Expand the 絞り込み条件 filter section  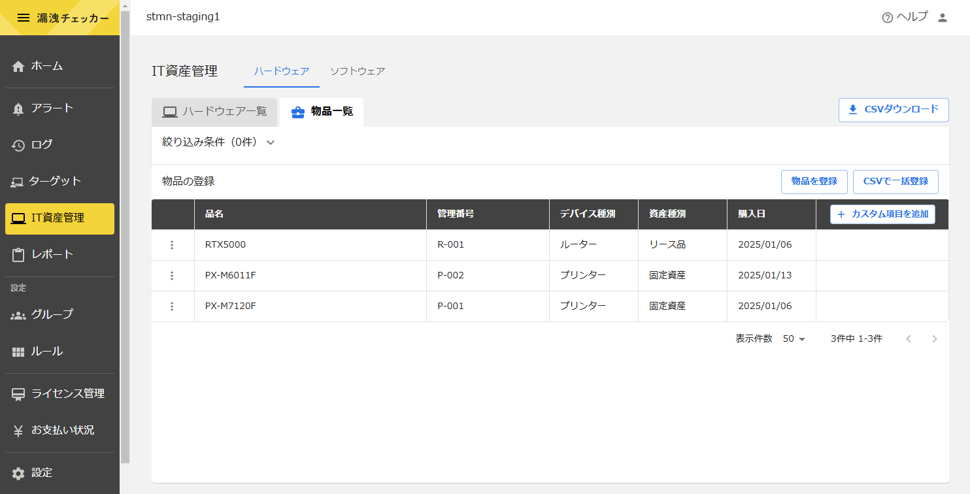[x=218, y=142]
